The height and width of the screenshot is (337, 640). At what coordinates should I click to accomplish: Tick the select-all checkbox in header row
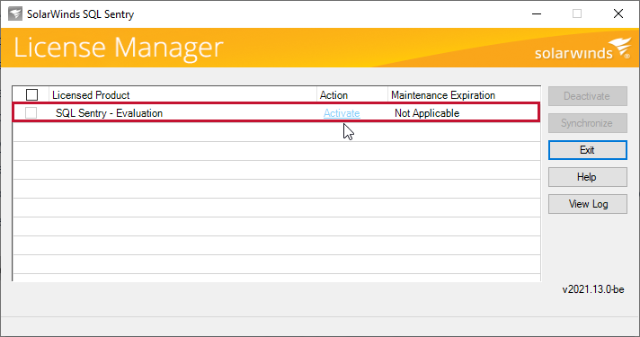(x=31, y=94)
